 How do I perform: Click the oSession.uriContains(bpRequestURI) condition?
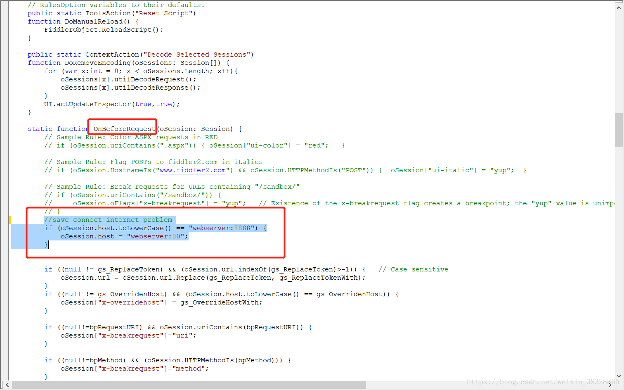click(x=232, y=327)
